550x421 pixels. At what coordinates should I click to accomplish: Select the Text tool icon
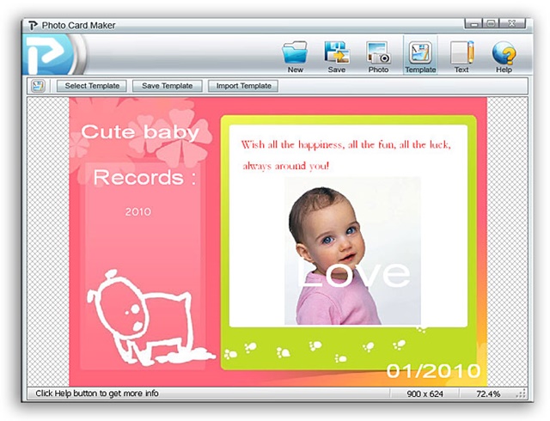[x=461, y=54]
